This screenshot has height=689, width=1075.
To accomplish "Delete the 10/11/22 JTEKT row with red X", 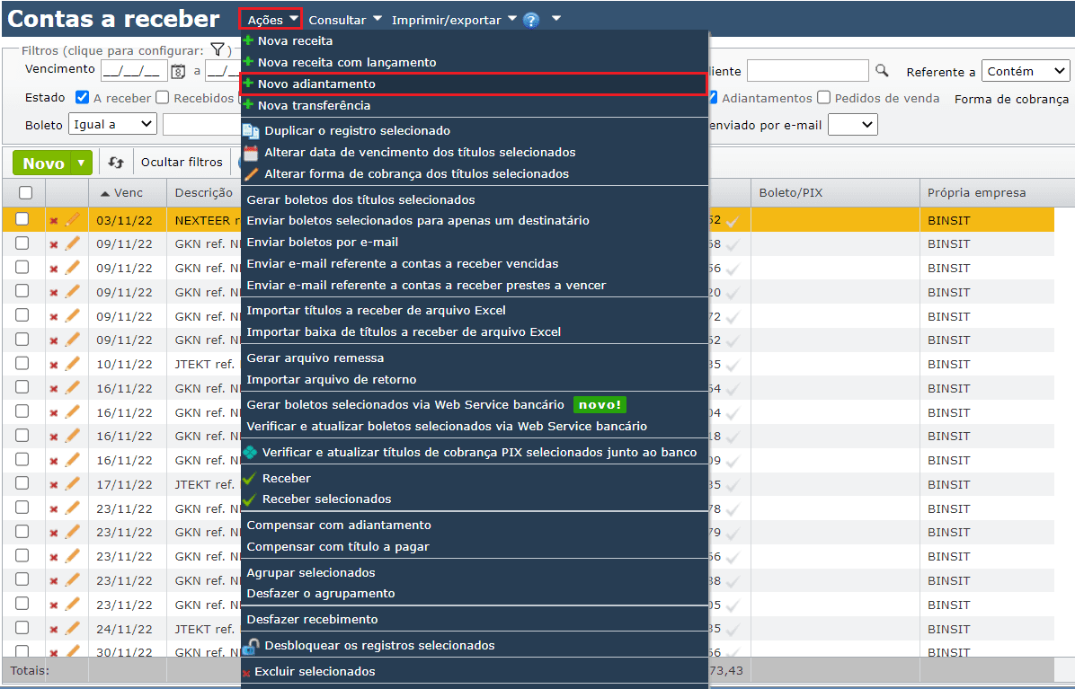I will pyautogui.click(x=54, y=365).
